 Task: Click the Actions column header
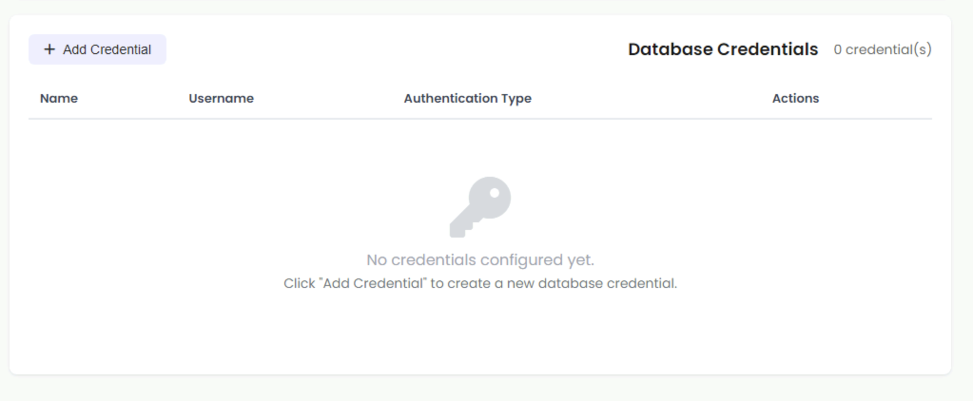tap(795, 98)
